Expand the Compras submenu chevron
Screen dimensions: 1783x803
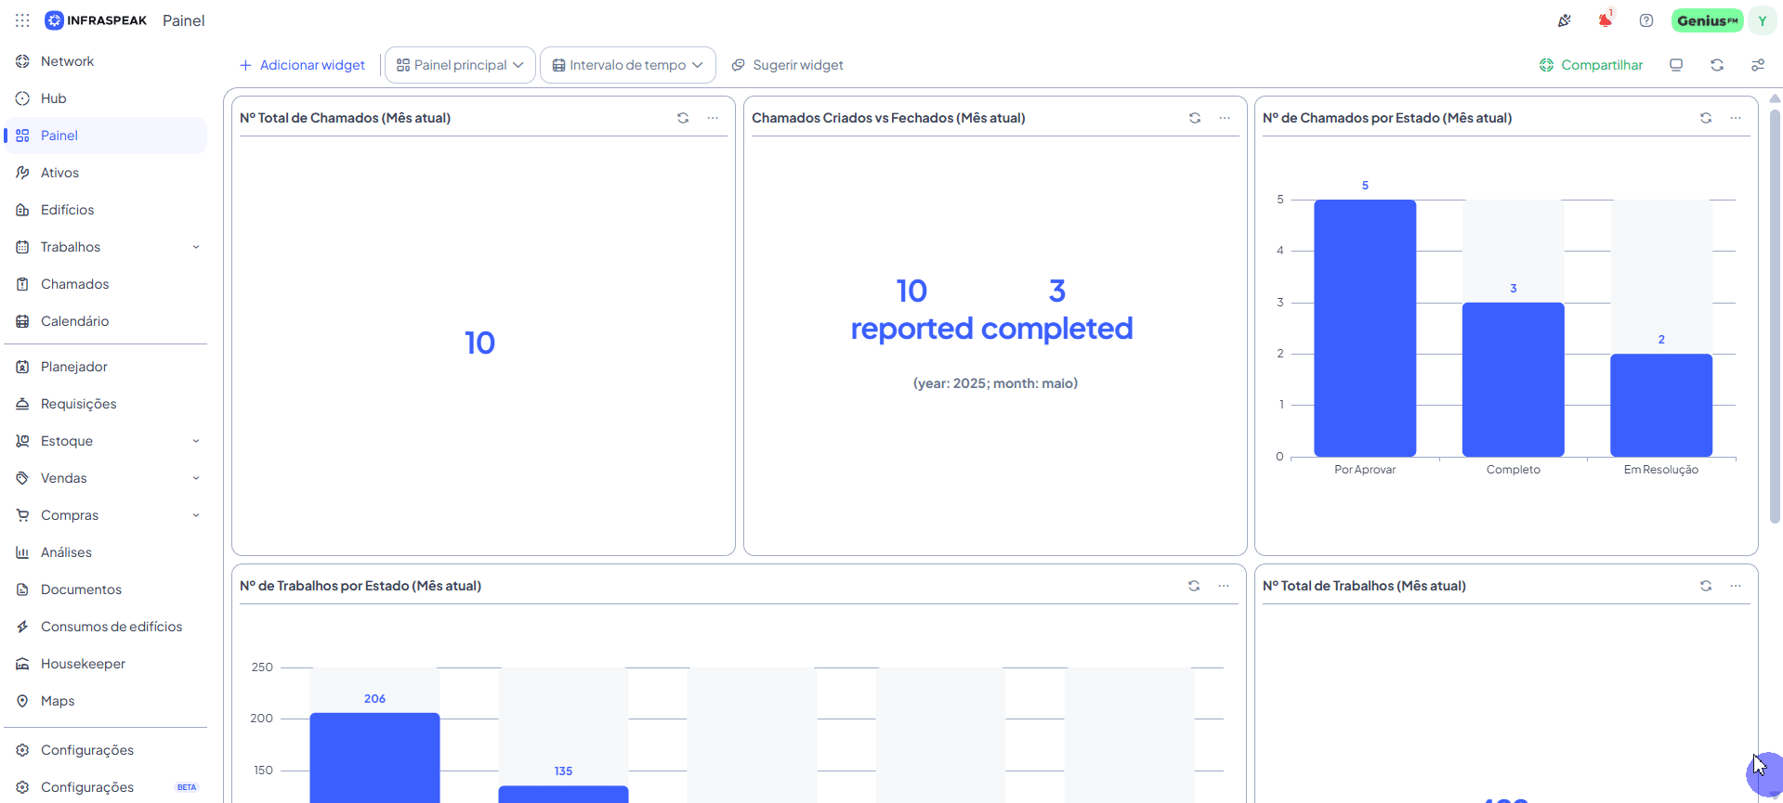tap(196, 515)
